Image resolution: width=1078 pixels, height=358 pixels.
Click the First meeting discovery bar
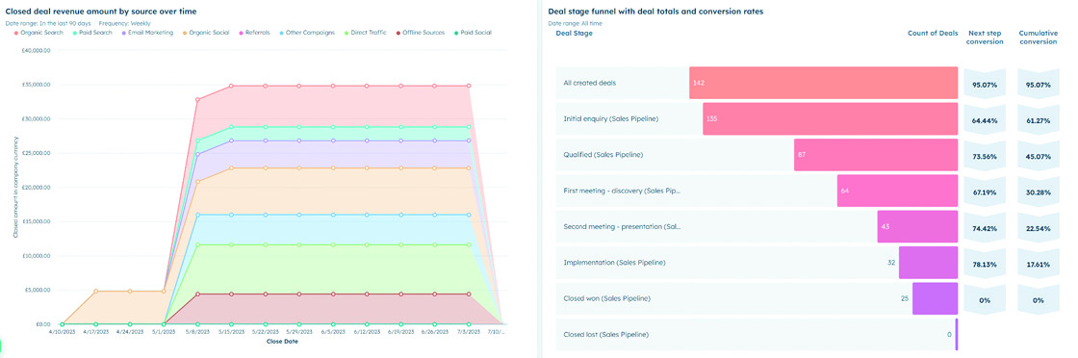click(897, 191)
